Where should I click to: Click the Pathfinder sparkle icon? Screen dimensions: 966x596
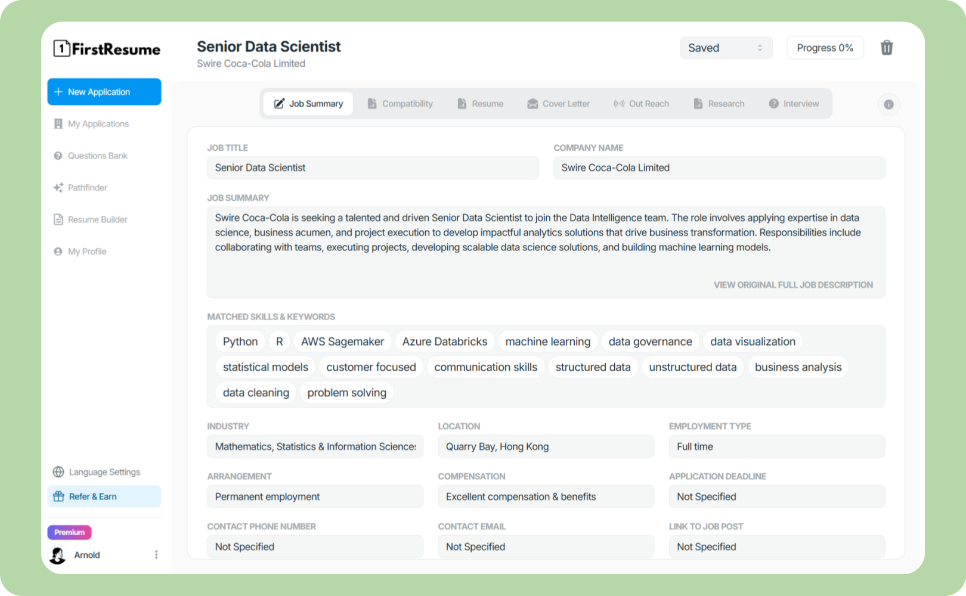(58, 188)
